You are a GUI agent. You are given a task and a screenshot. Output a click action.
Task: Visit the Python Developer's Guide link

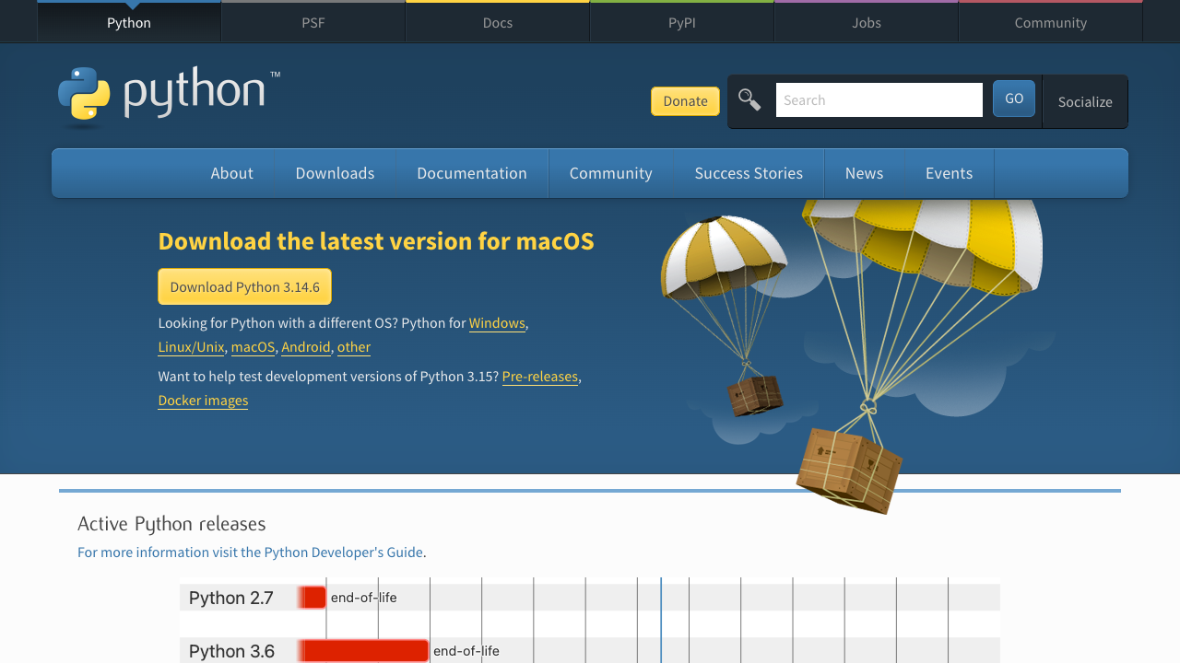(x=252, y=552)
